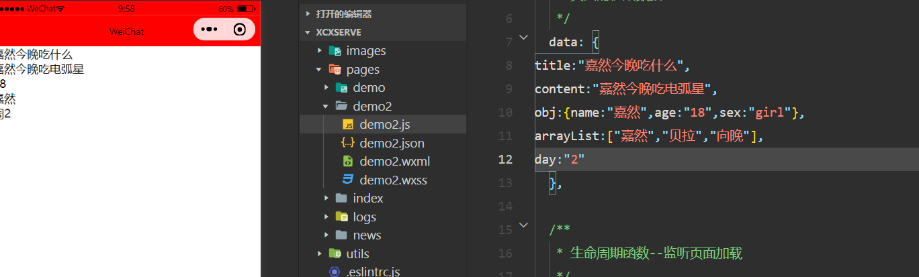
Task: Click the data keyword on line 7
Action: 563,42
